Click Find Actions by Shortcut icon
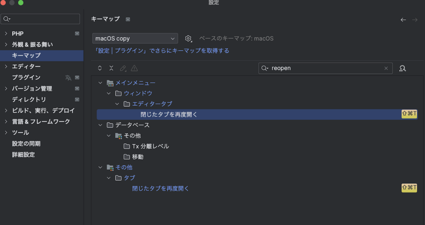 tap(403, 68)
